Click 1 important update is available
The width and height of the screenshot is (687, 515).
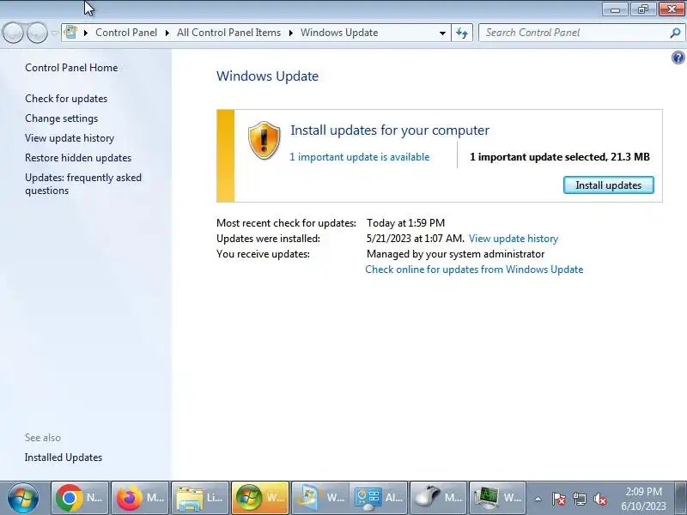coord(359,157)
